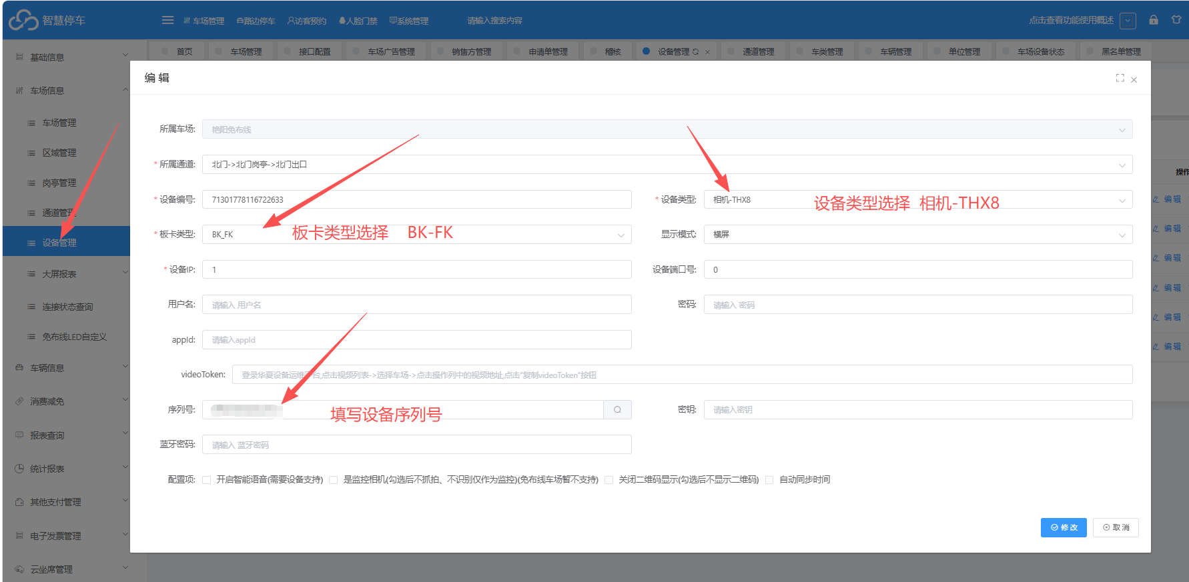Click the 取消 button
1189x582 pixels.
[x=1116, y=527]
